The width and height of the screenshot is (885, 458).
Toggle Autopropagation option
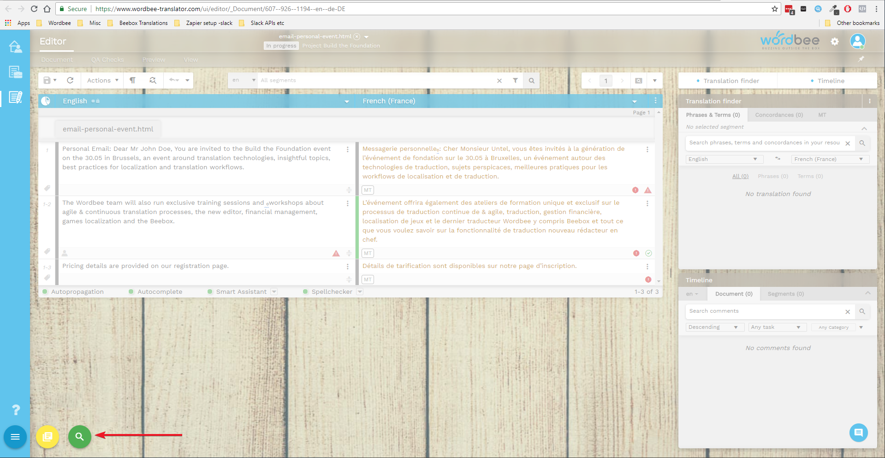click(x=73, y=291)
